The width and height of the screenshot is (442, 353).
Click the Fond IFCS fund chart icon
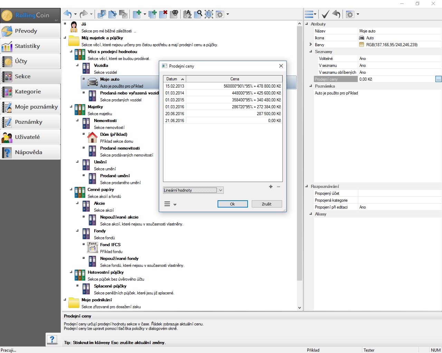pos(93,248)
